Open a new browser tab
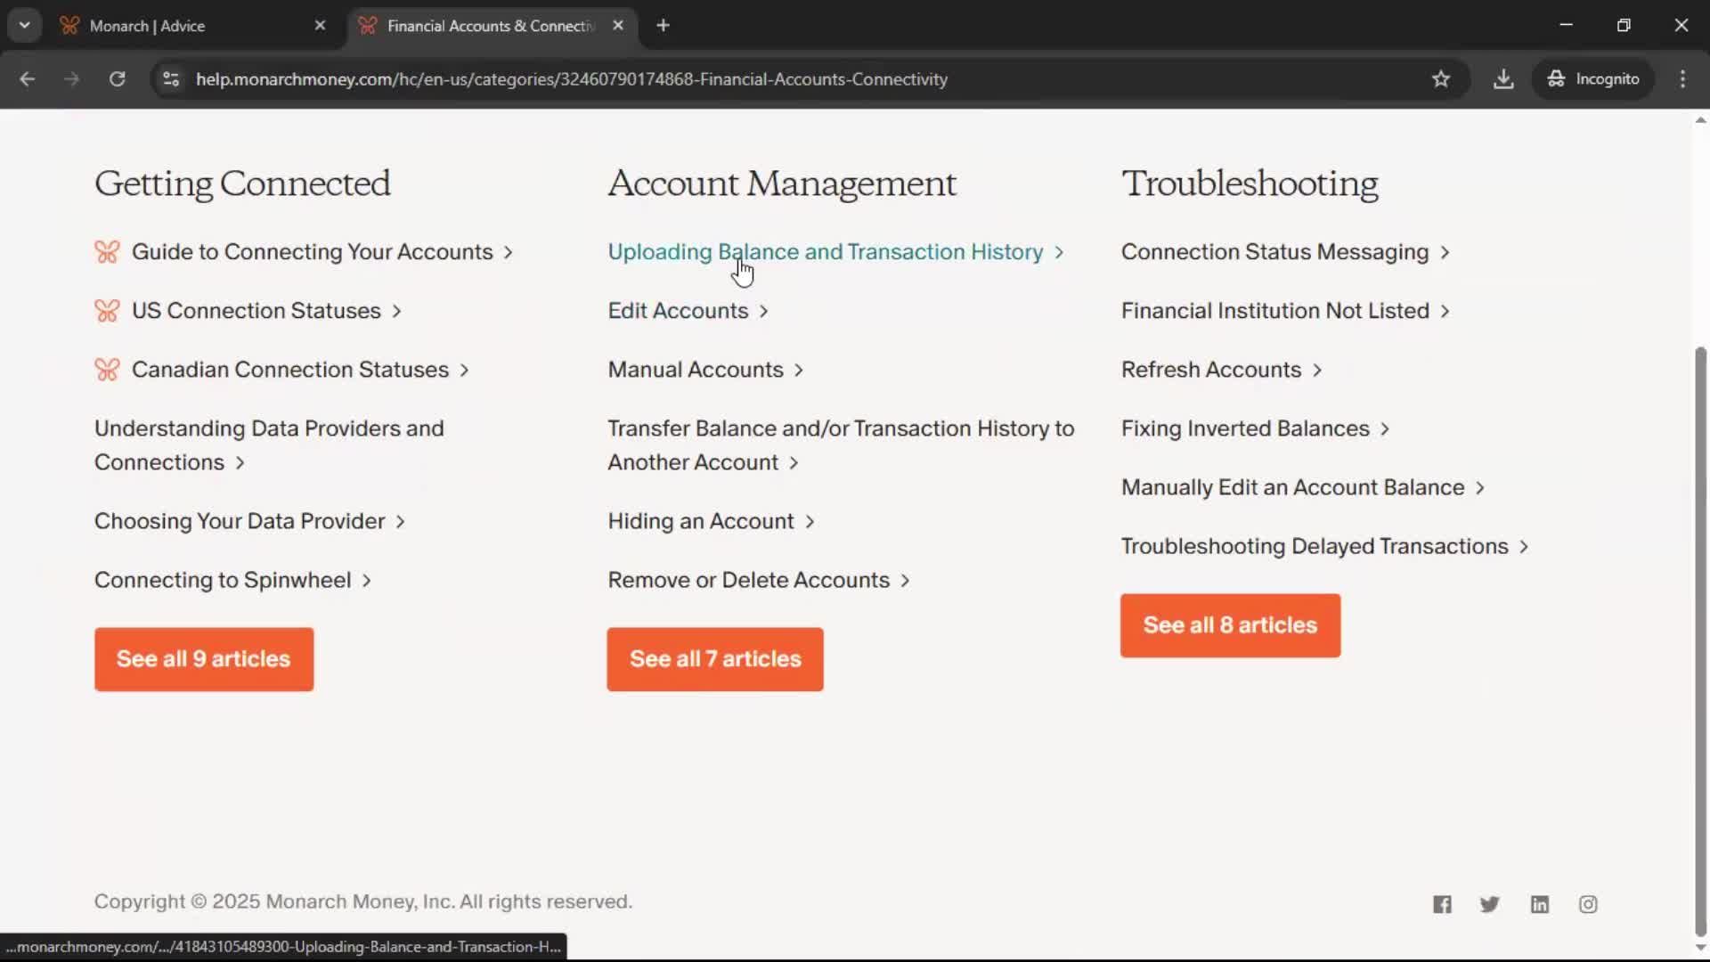The image size is (1710, 962). [x=663, y=26]
